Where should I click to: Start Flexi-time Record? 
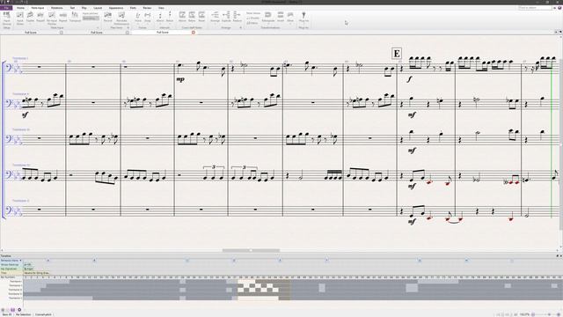tap(107, 18)
